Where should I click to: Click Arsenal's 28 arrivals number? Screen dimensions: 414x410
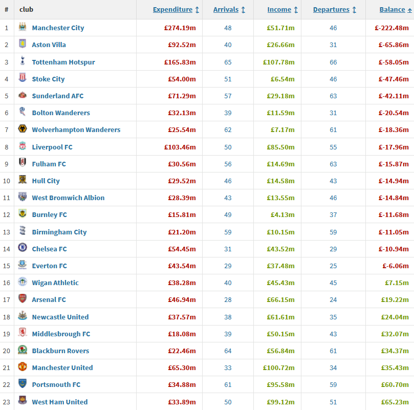pos(228,299)
